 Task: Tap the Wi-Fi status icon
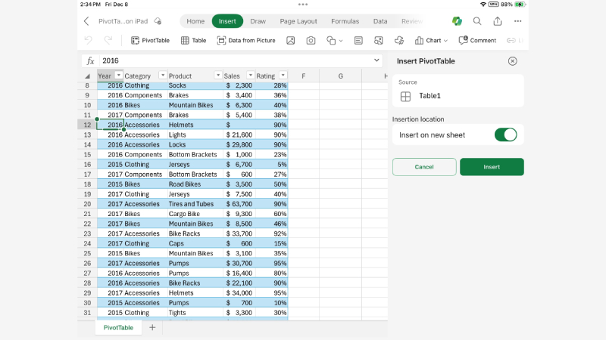click(483, 5)
